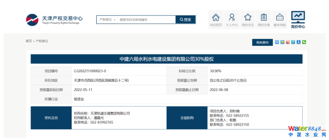
Task: Share page via green WeChat icon
Action: click(304, 42)
